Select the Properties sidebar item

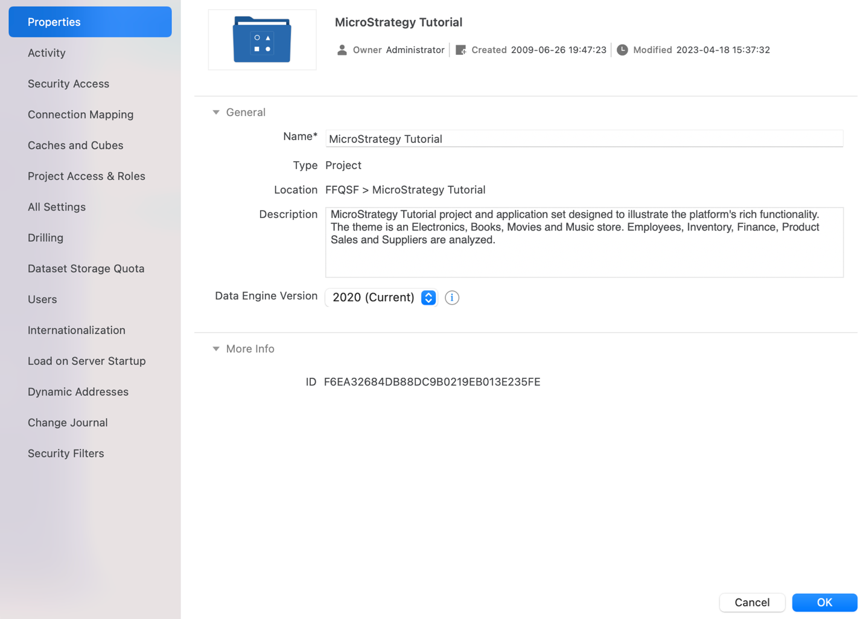tap(90, 22)
